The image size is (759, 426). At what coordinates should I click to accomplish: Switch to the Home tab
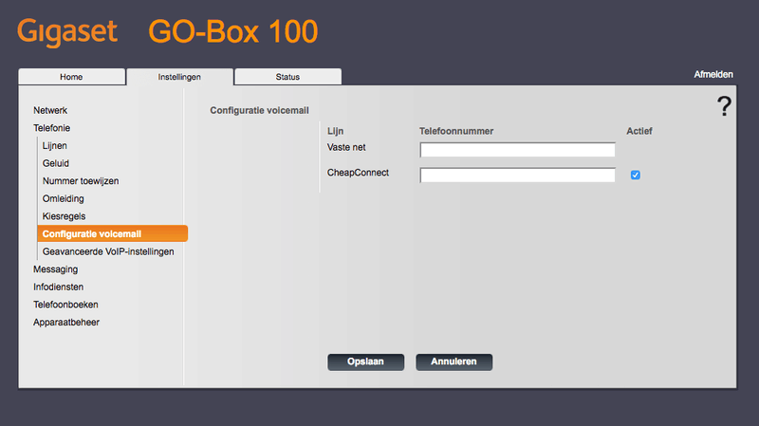coord(72,77)
